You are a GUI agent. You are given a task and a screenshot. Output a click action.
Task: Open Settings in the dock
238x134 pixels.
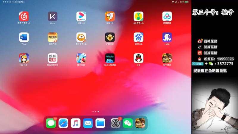[x=115, y=123]
